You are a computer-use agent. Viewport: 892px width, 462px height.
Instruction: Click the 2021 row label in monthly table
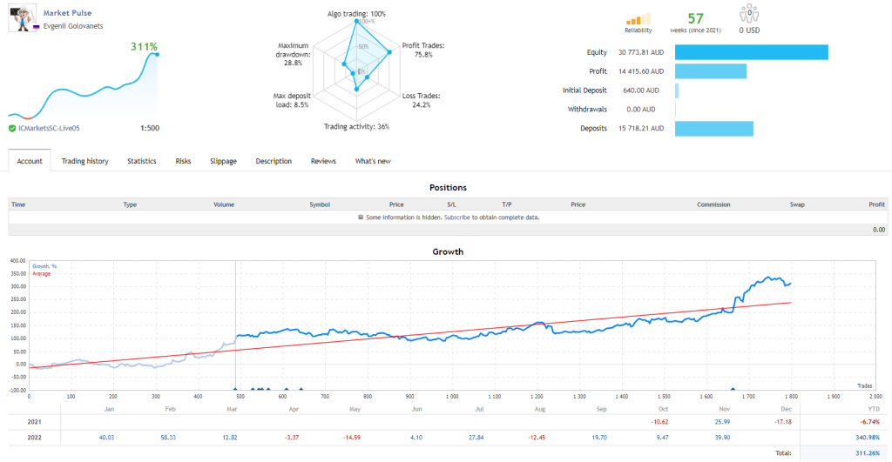(34, 422)
